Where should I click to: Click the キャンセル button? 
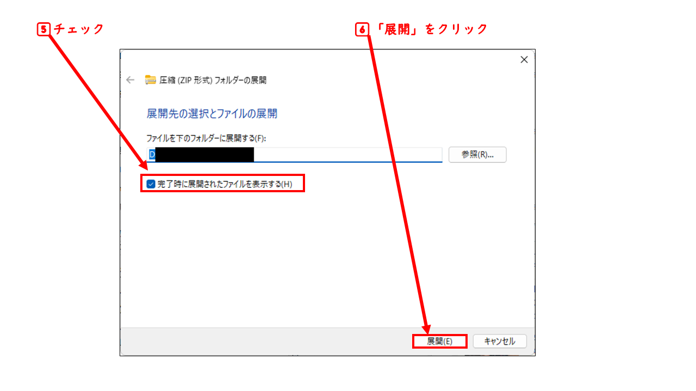point(500,341)
